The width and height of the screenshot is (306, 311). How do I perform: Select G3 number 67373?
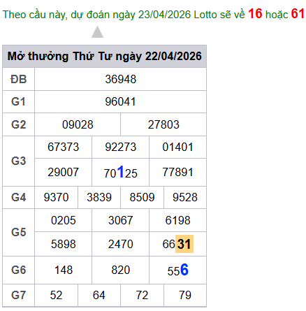point(64,147)
